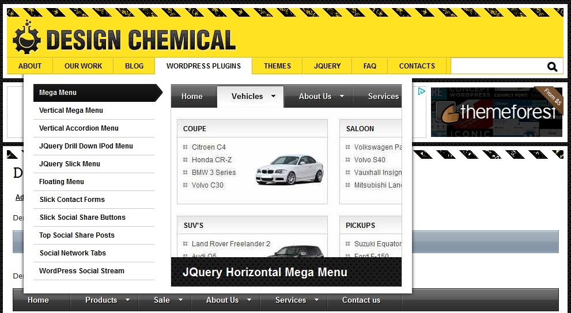Go to the BLOG menu item
This screenshot has height=313, width=571.
click(134, 66)
